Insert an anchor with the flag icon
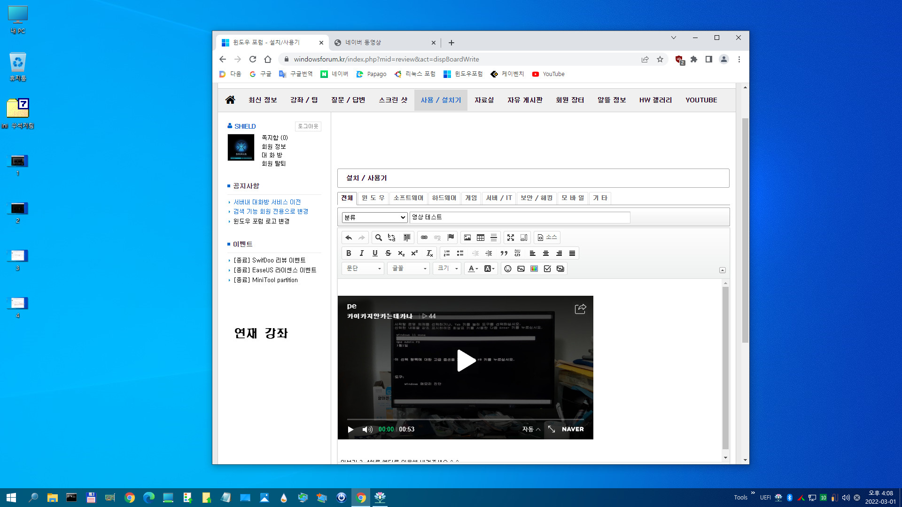902x507 pixels. [451, 238]
